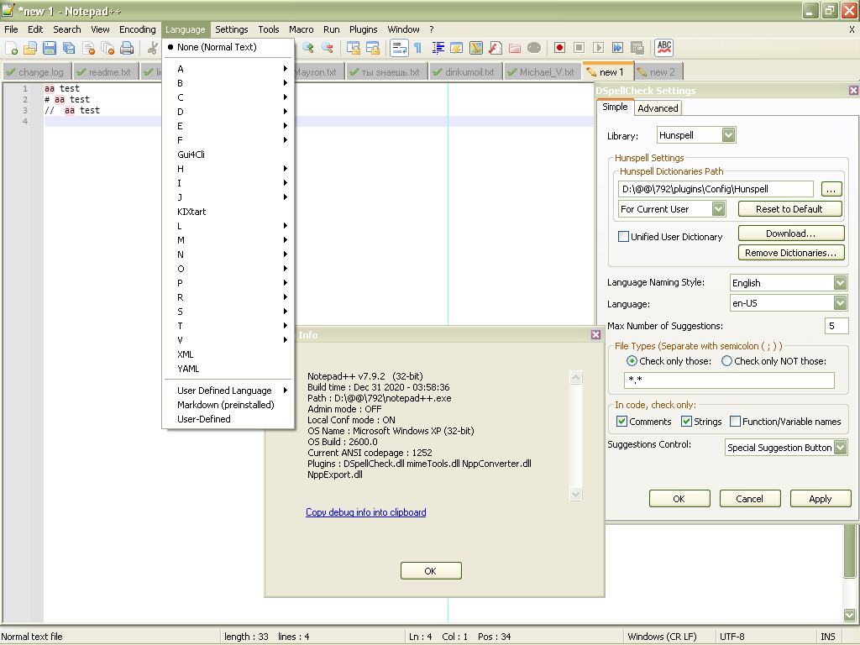Close the Info dialog with its X

[595, 334]
